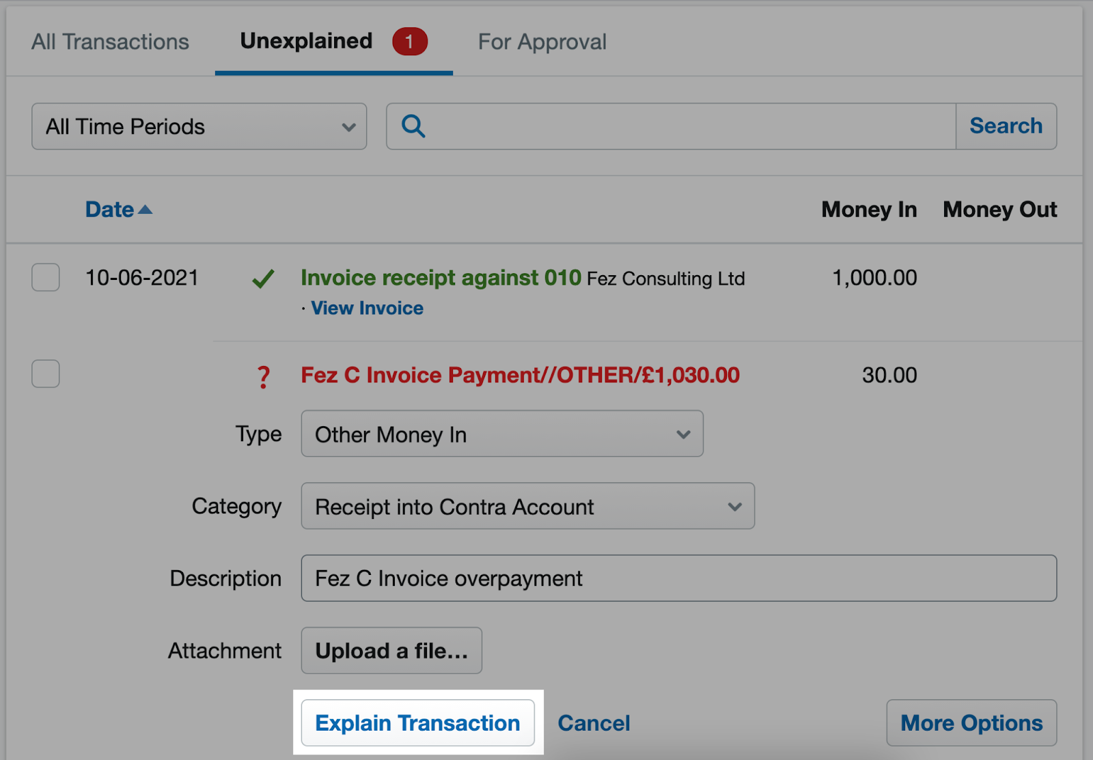Open the Type dropdown showing Other Money In

(x=502, y=434)
